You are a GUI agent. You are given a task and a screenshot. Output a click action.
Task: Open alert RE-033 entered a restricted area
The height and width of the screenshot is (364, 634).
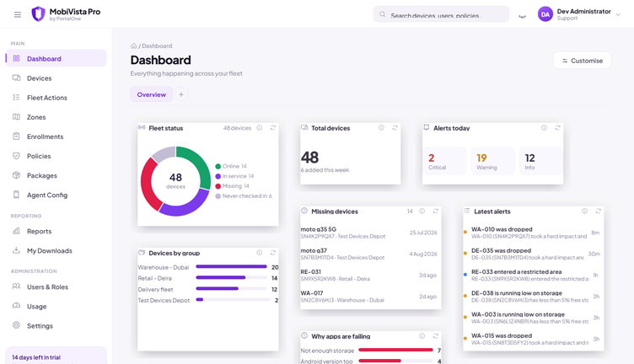[532, 276]
